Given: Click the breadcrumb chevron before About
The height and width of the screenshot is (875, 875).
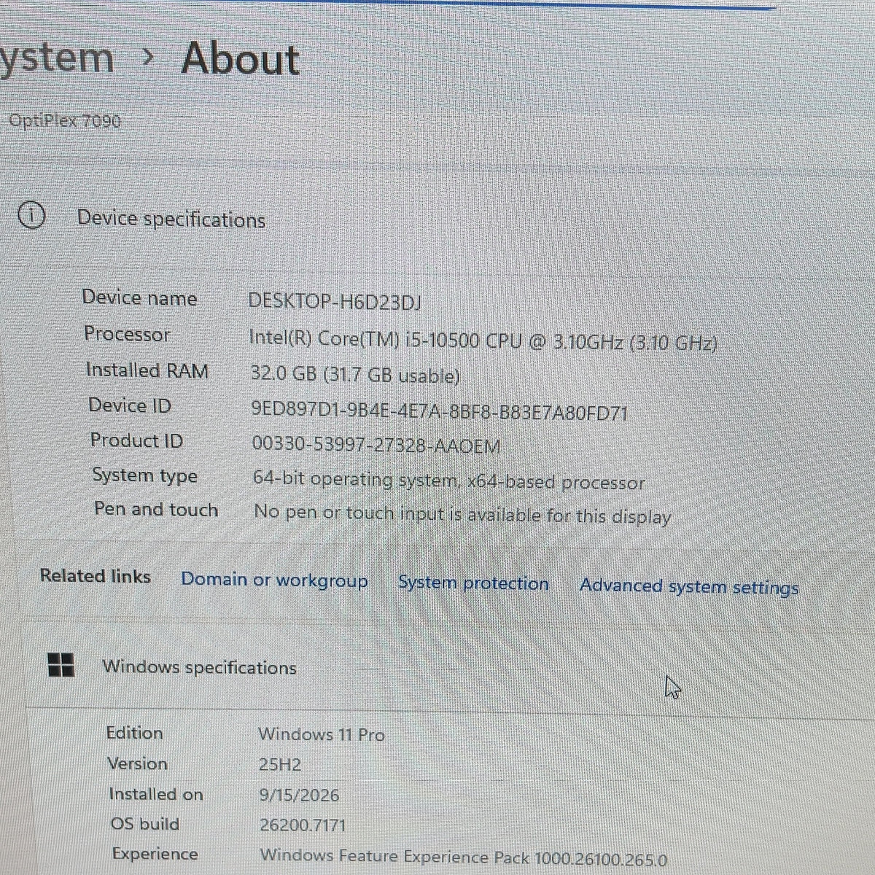Looking at the screenshot, I should click(147, 58).
